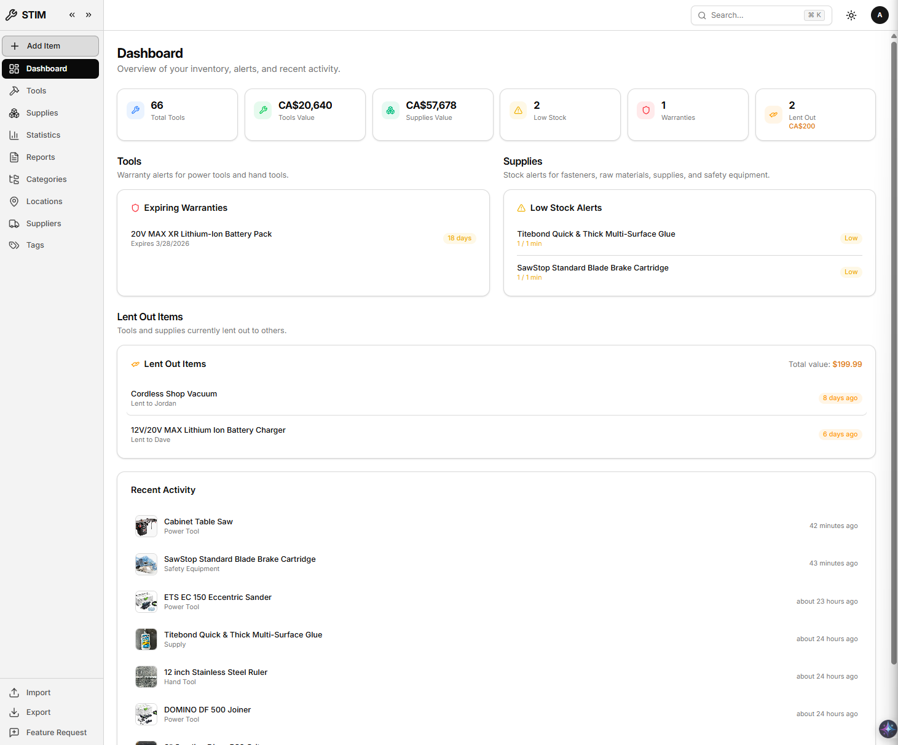Open the user avatar menu
This screenshot has height=745, width=898.
pyautogui.click(x=880, y=15)
